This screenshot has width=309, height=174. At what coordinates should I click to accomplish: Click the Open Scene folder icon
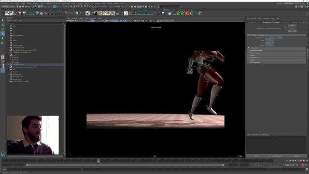tap(20, 6)
